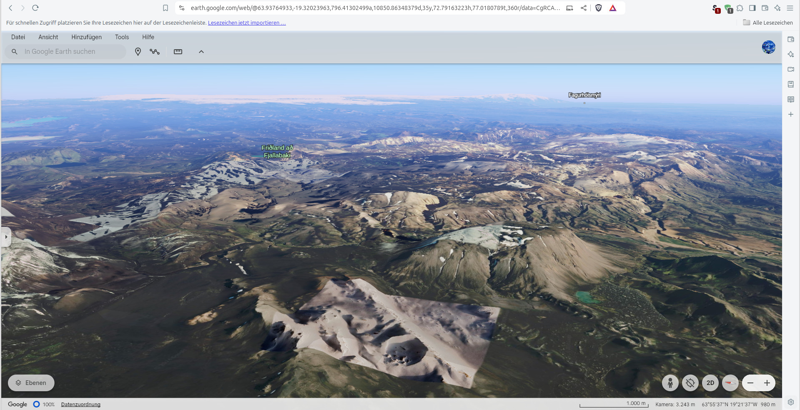800x410 pixels.
Task: Go back in browser history
Action: point(10,8)
